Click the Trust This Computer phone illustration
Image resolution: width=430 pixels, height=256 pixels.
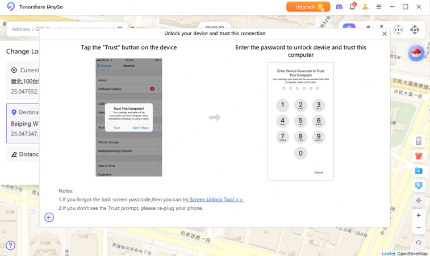click(128, 117)
